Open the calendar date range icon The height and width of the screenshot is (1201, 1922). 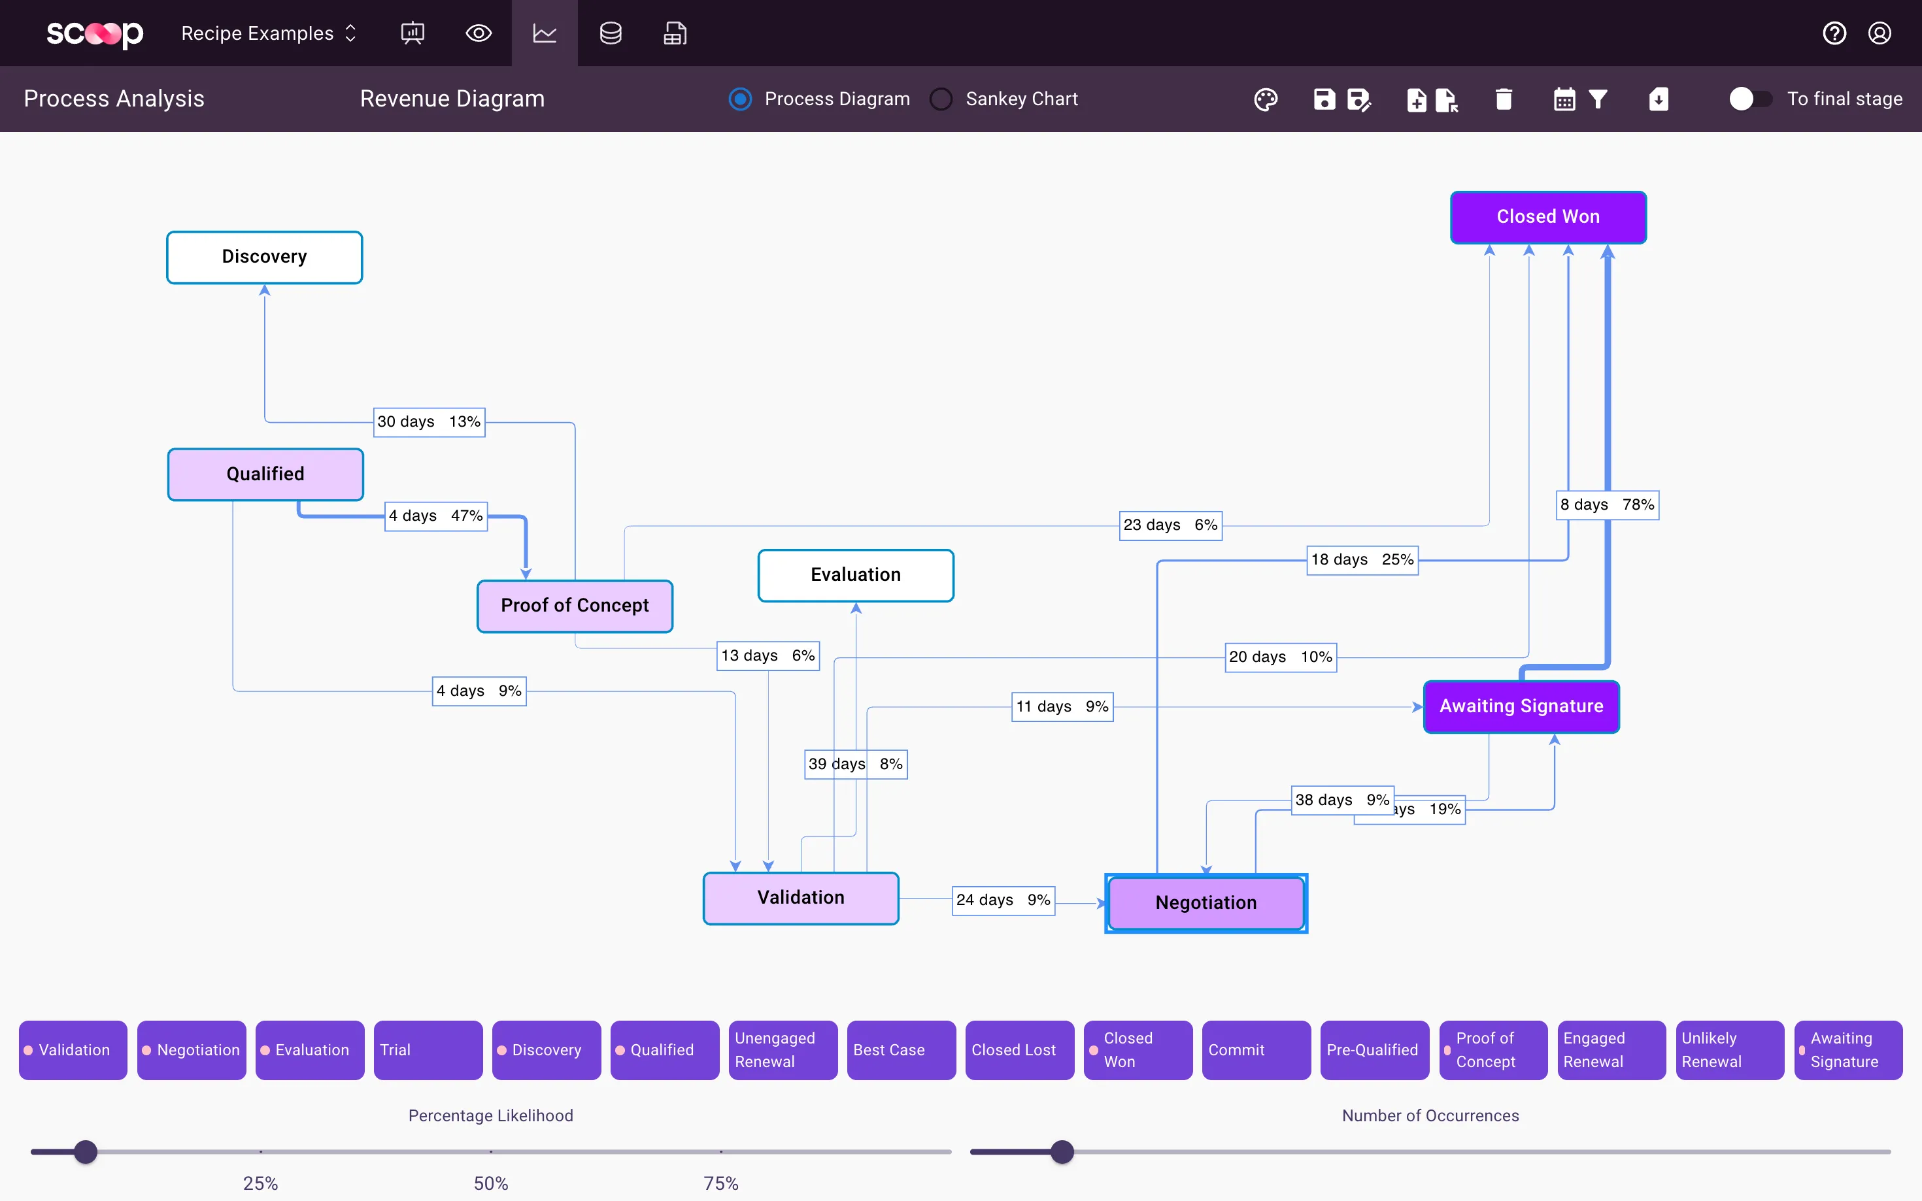tap(1564, 99)
